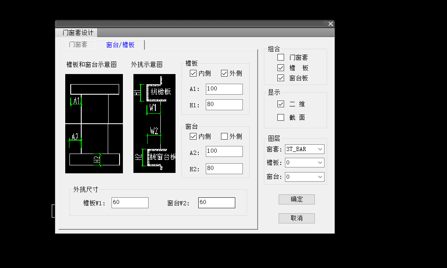447x268 pixels.
Task: Toggle the 檐板 combination checkbox
Action: click(281, 68)
